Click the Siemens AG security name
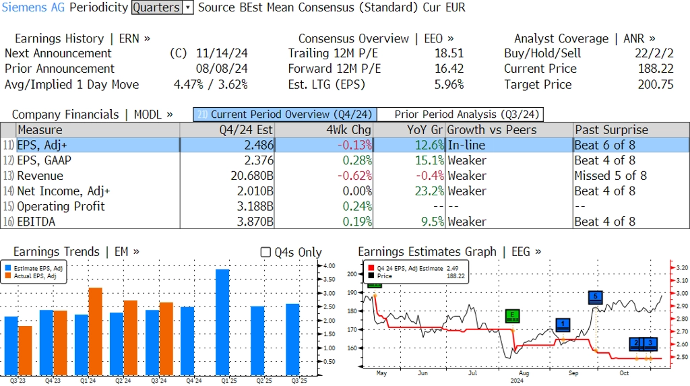 click(x=33, y=7)
